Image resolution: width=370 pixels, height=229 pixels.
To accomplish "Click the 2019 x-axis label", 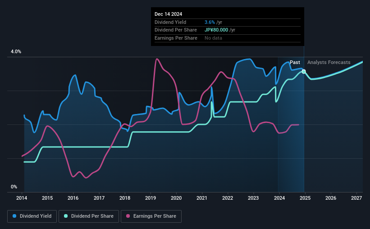I will 151,198.
